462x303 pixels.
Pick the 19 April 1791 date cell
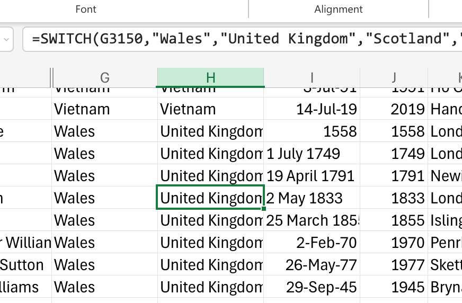tap(312, 176)
